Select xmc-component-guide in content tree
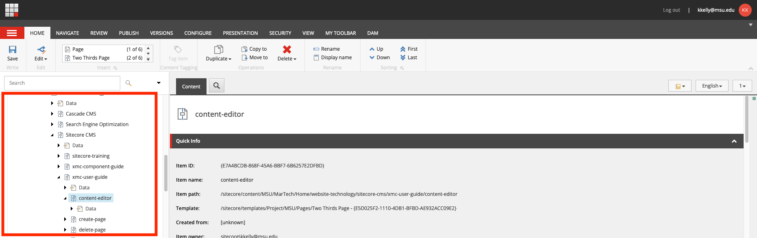757x238 pixels. (98, 167)
